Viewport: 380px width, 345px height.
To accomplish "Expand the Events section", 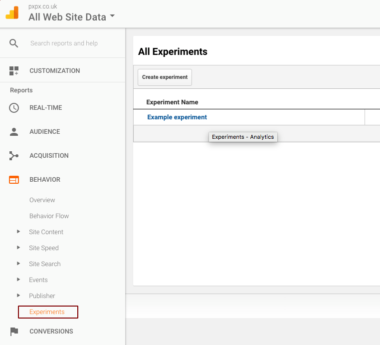I will pos(18,280).
